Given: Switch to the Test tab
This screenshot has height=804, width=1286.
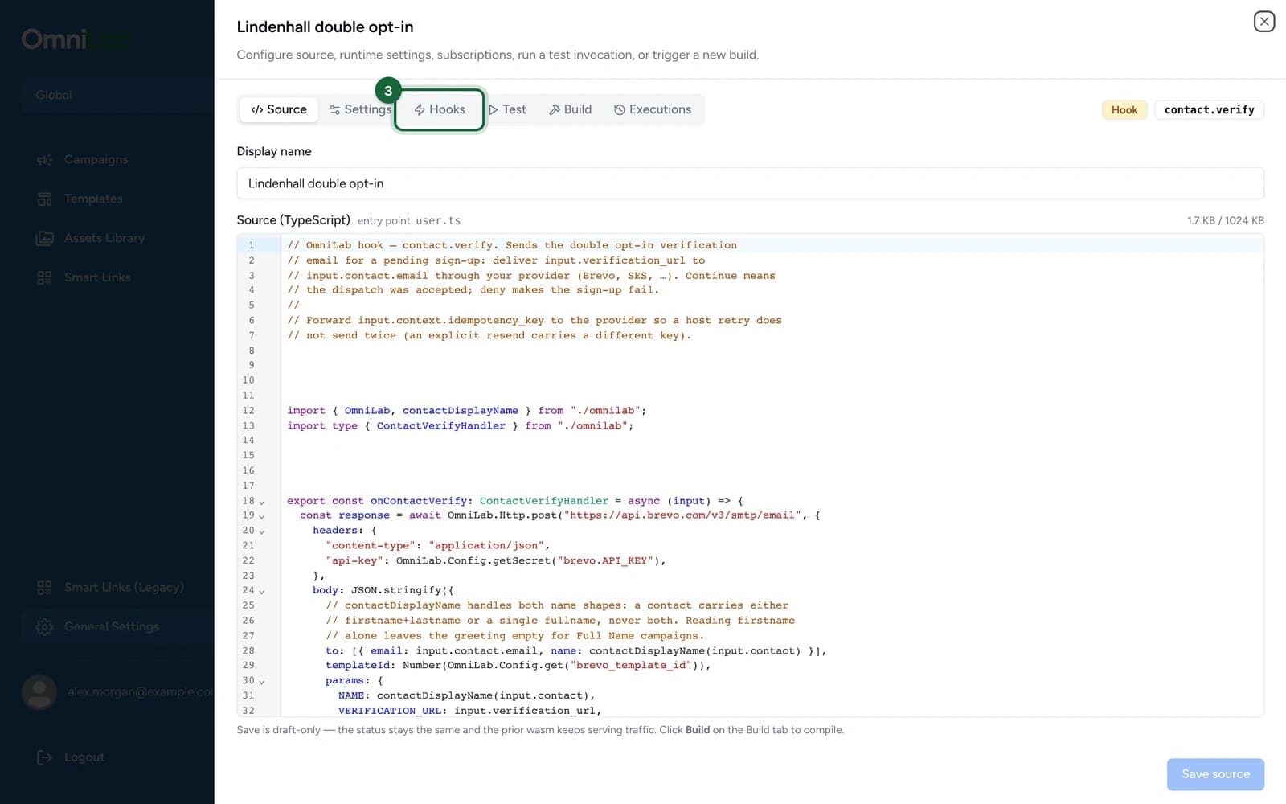Looking at the screenshot, I should point(507,109).
